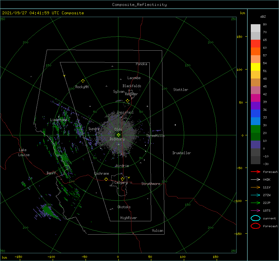
Task: Click the Airdrie city label
Action: coord(122,166)
